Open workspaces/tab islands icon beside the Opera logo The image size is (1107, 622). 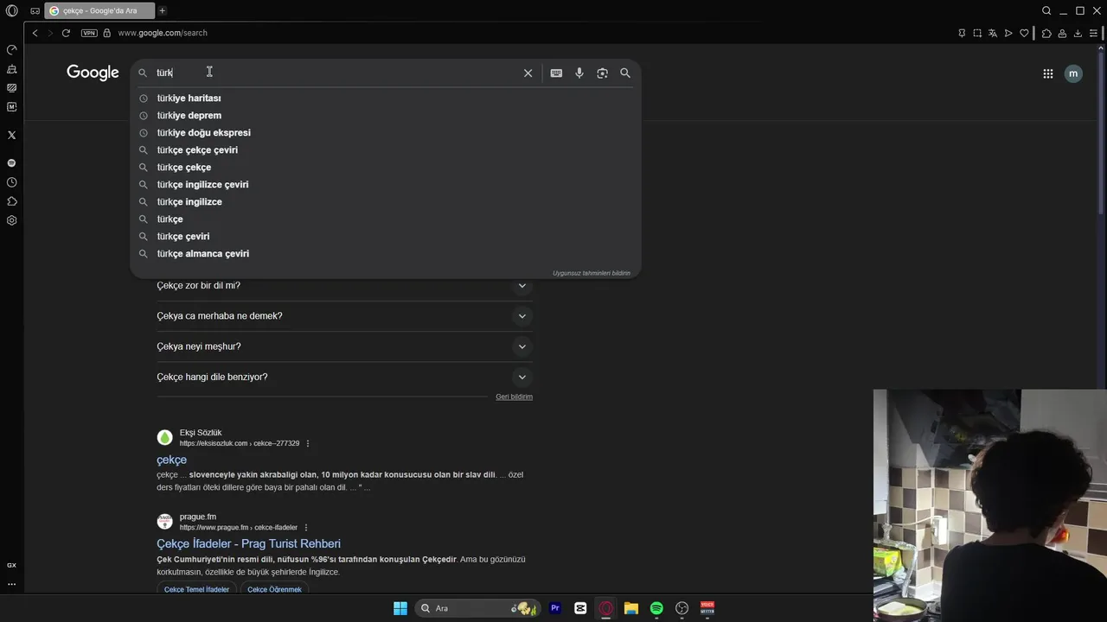[35, 10]
